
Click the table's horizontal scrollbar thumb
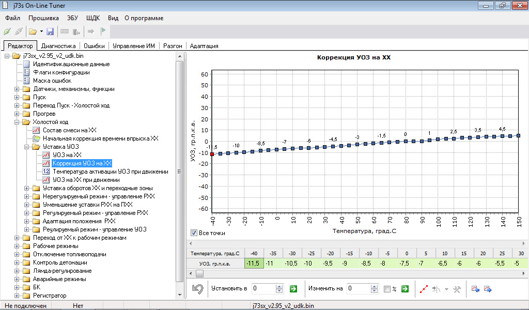click(x=199, y=273)
